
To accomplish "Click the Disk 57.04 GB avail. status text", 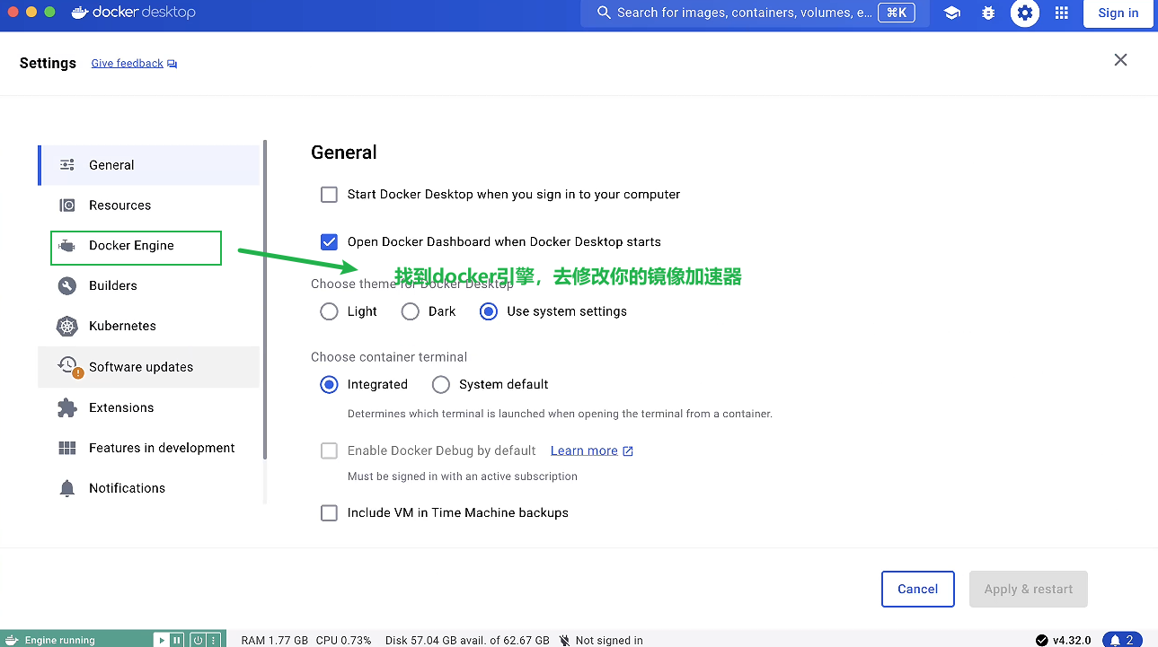I will click(x=467, y=641).
